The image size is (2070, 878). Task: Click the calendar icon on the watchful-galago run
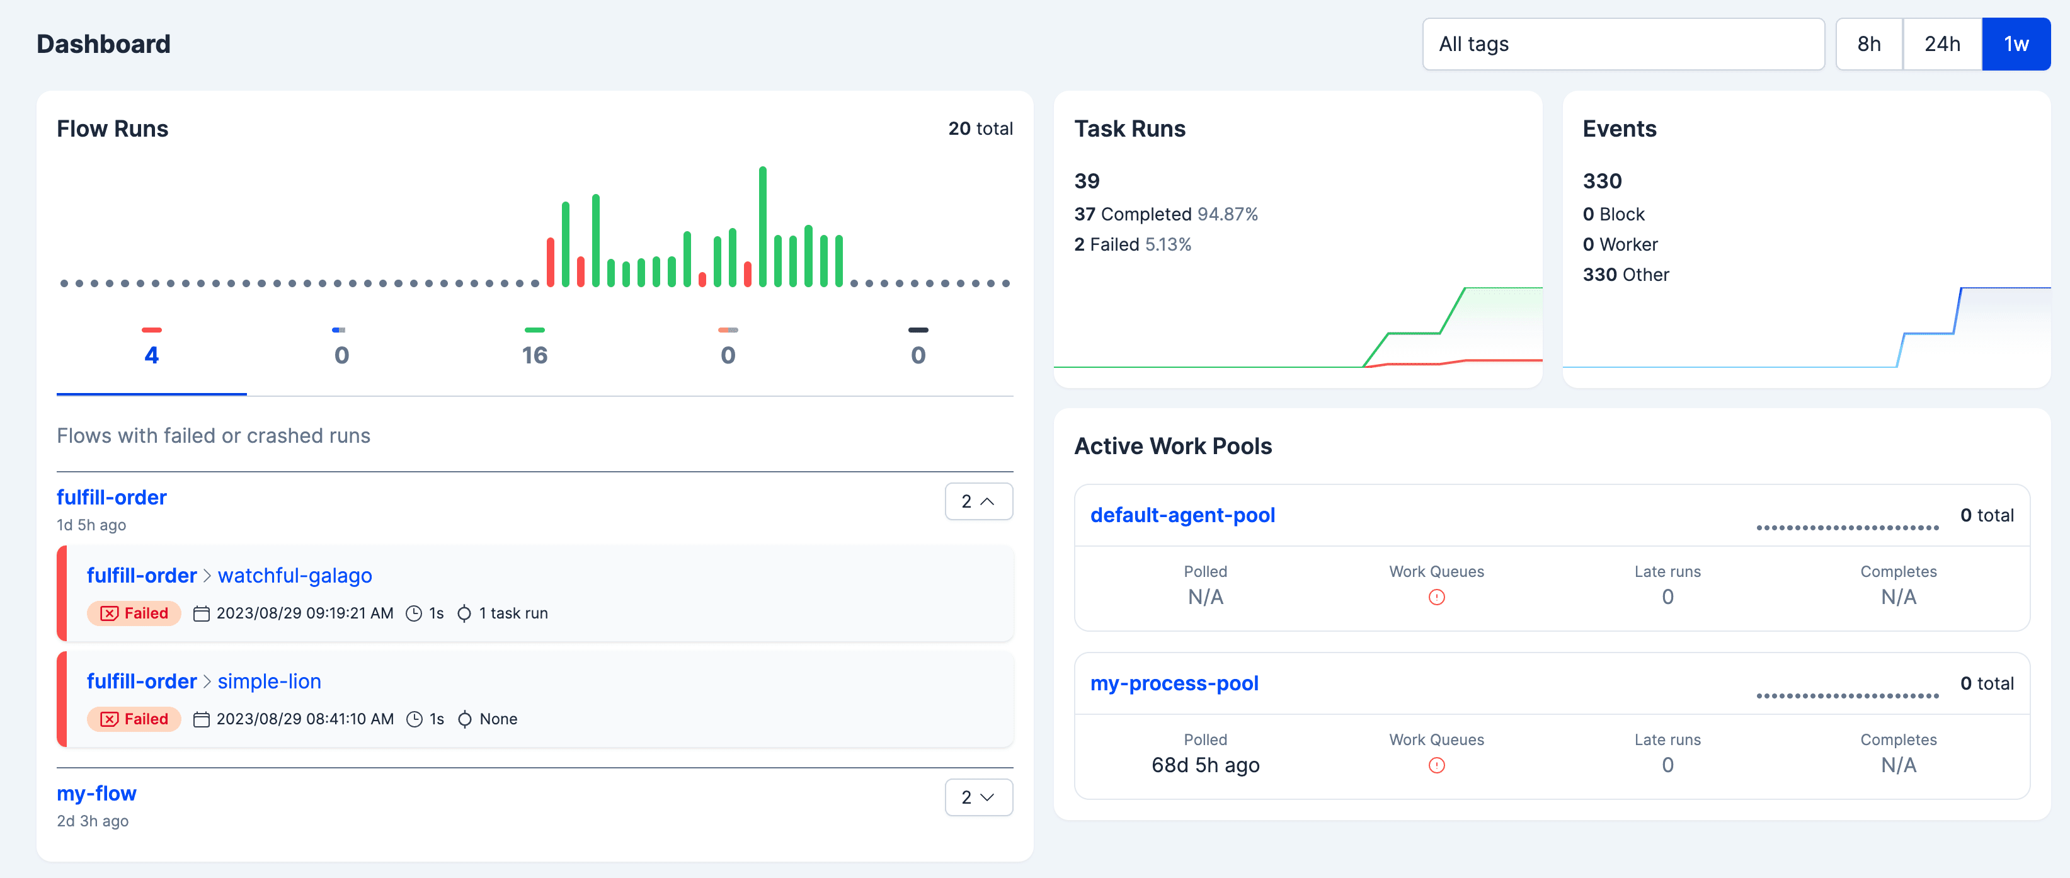[x=202, y=613]
